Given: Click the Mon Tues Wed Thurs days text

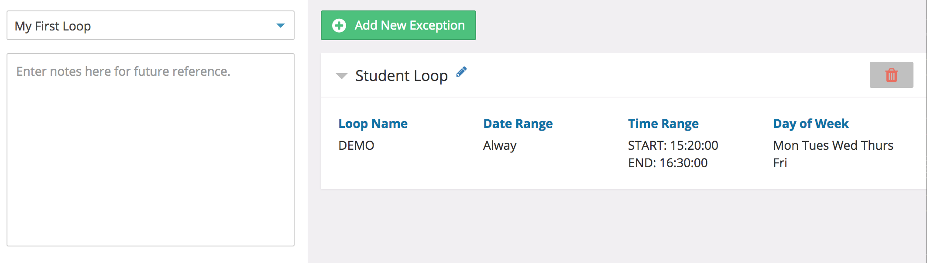Looking at the screenshot, I should (x=833, y=145).
